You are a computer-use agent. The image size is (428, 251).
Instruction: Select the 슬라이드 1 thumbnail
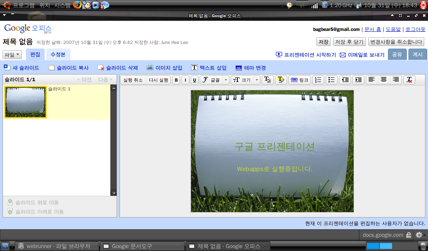[x=25, y=102]
